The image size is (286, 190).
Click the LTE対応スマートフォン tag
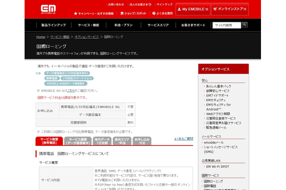77,78
